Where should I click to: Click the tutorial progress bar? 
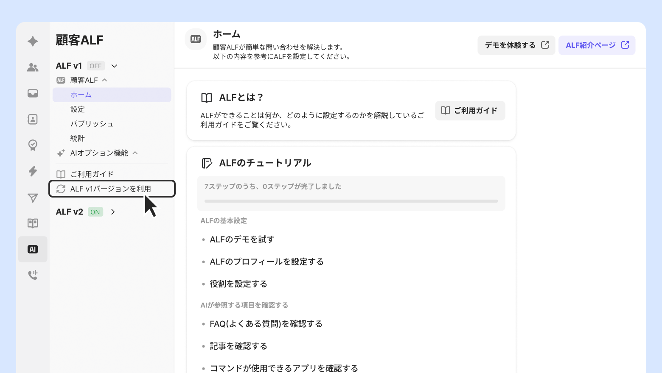pos(351,201)
